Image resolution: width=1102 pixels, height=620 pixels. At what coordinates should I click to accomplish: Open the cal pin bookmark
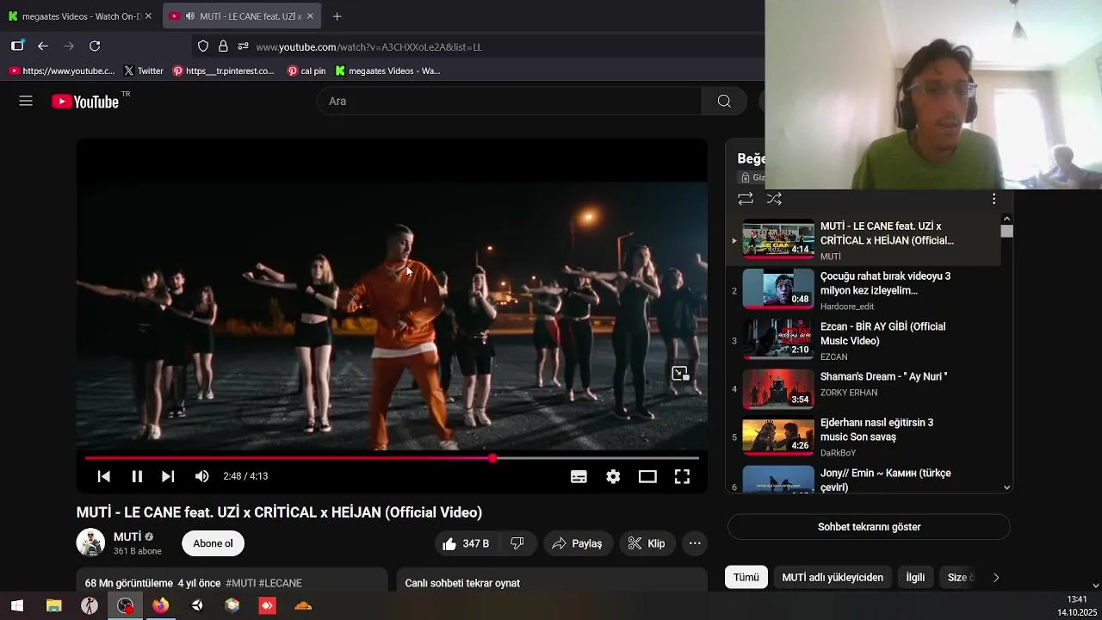306,71
